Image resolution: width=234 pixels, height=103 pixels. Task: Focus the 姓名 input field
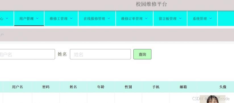point(100,54)
